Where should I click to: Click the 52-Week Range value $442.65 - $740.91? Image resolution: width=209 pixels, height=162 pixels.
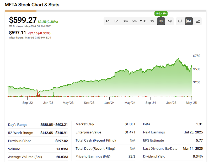pos(54,133)
